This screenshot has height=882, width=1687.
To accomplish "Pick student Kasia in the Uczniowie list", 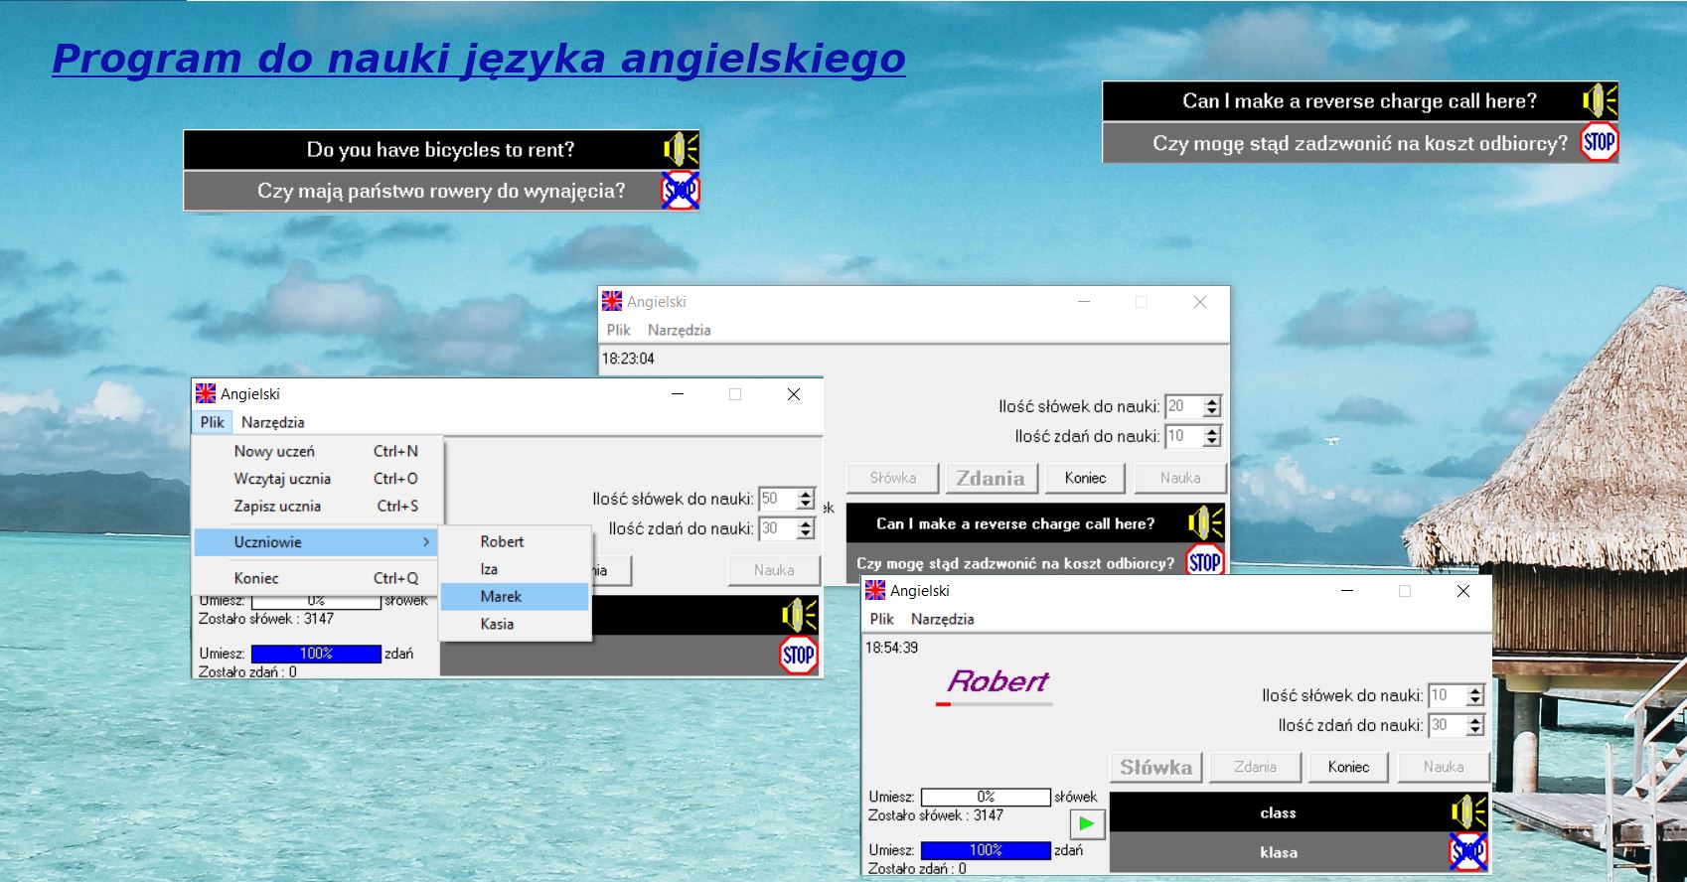I will click(497, 624).
